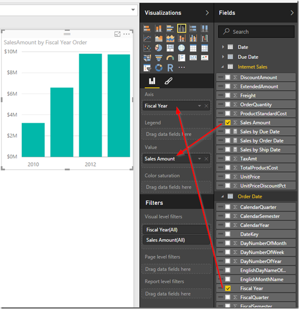Select the waterfall chart visualization
The image size is (299, 309).
pyautogui.click(x=204, y=38)
